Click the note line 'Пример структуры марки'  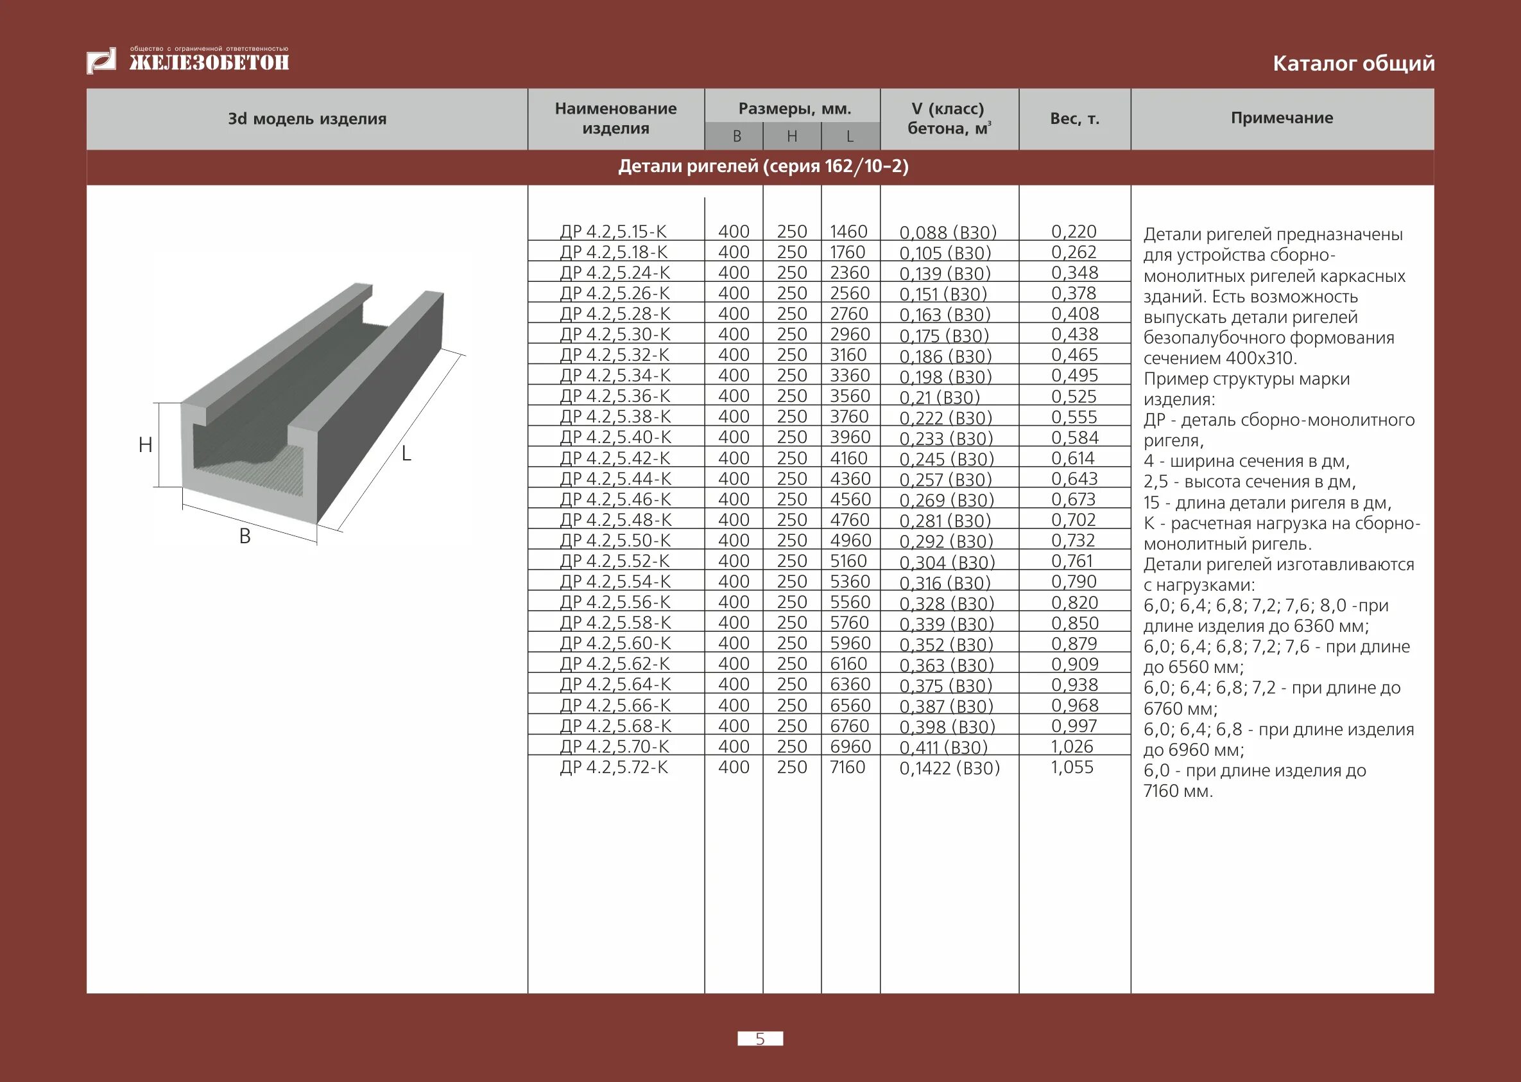pyautogui.click(x=1246, y=379)
